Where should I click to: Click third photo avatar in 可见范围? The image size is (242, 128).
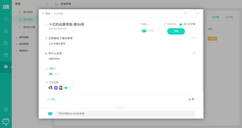tap(61, 88)
